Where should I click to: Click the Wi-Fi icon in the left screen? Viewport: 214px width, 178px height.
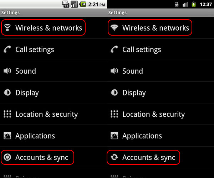click(x=7, y=28)
